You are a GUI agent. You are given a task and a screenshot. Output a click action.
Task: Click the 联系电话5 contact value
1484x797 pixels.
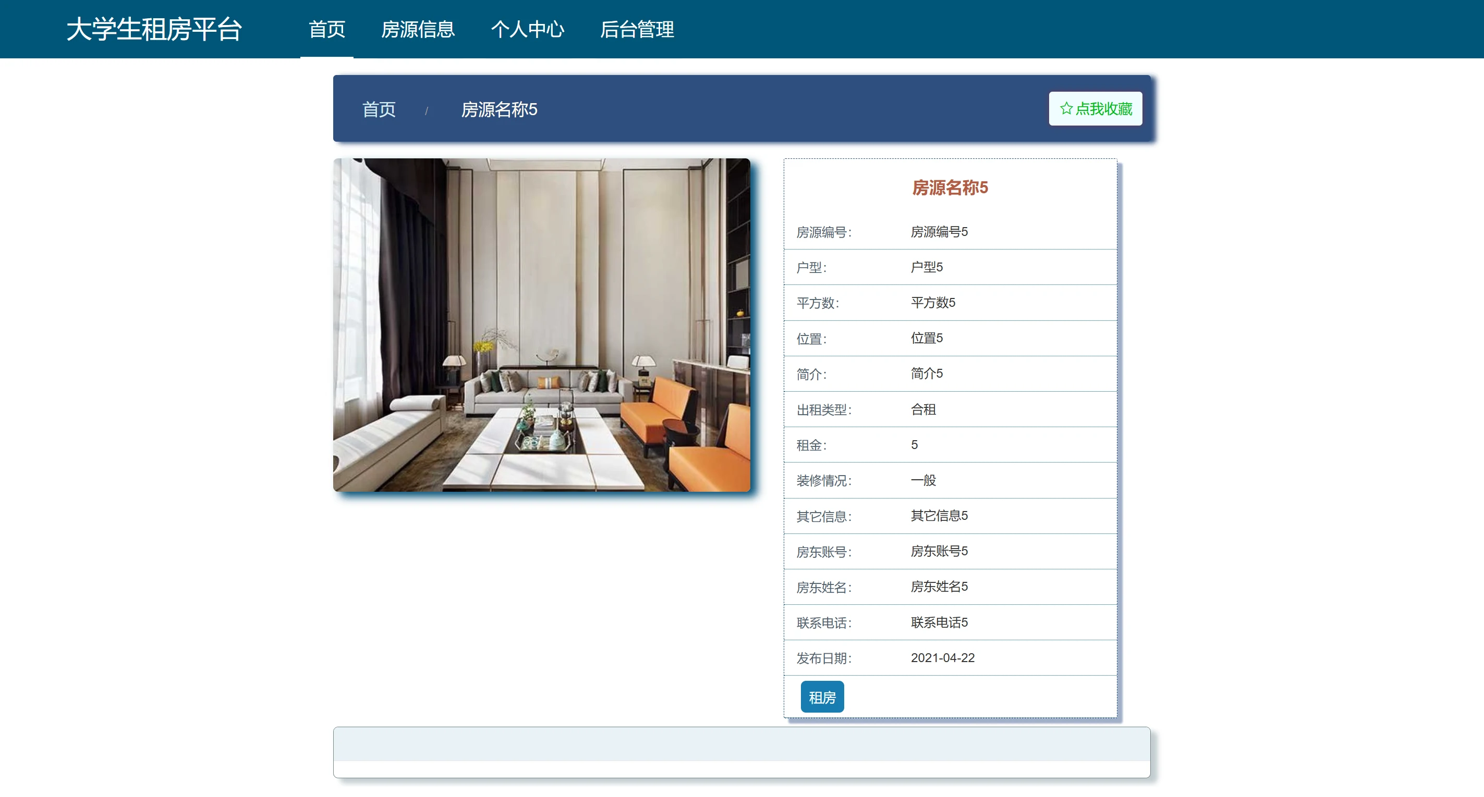(939, 622)
